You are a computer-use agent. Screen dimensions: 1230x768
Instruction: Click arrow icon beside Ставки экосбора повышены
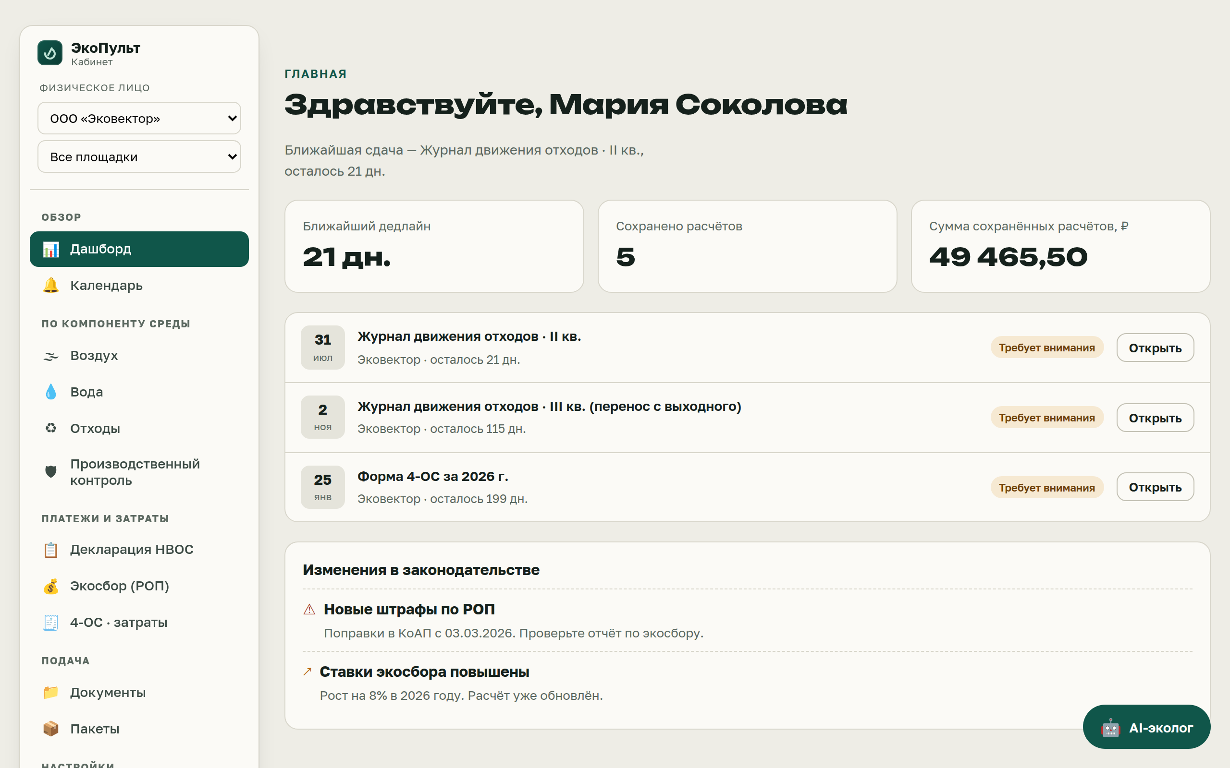(x=307, y=672)
